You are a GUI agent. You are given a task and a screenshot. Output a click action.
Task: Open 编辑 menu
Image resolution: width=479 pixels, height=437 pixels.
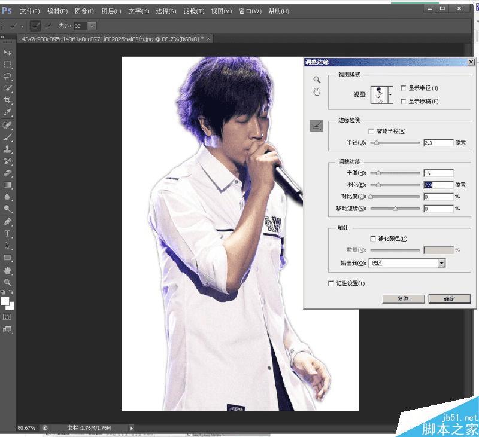click(57, 11)
